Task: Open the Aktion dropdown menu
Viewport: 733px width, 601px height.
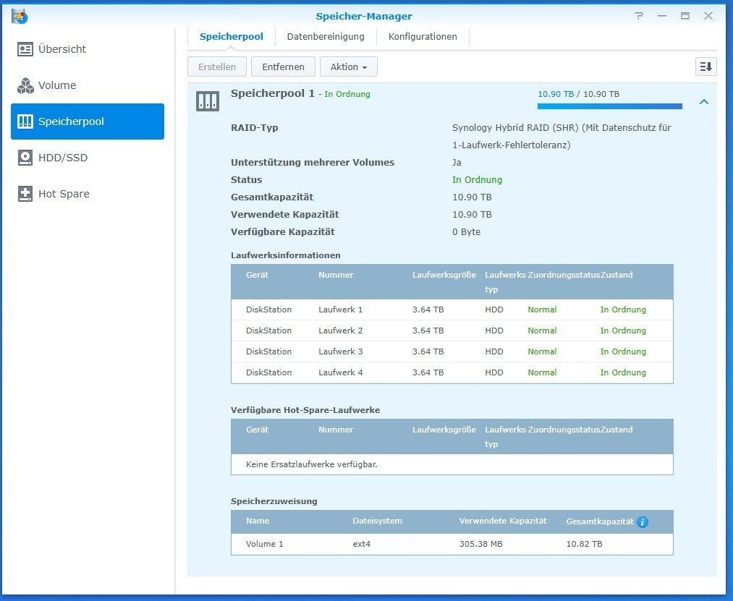Action: click(x=349, y=67)
